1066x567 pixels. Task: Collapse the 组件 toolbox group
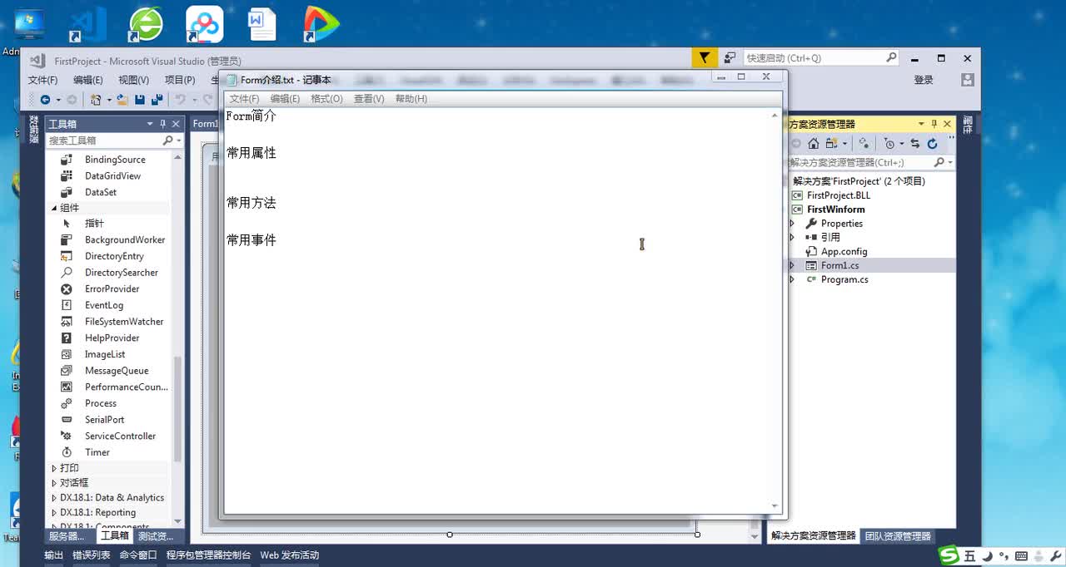point(54,208)
